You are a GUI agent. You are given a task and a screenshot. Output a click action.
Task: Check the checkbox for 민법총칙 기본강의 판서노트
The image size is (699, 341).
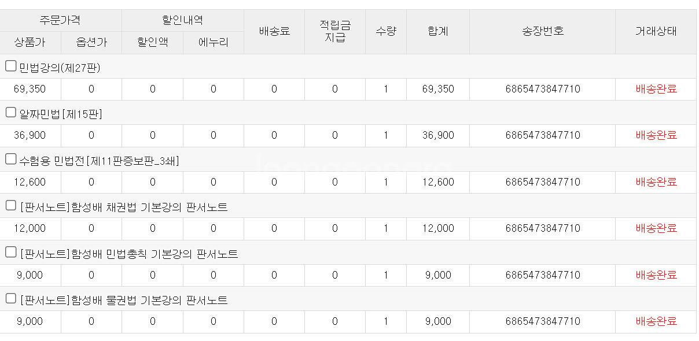coord(10,253)
